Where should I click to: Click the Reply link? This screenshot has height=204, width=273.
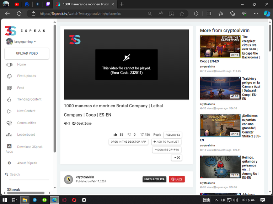(157, 135)
